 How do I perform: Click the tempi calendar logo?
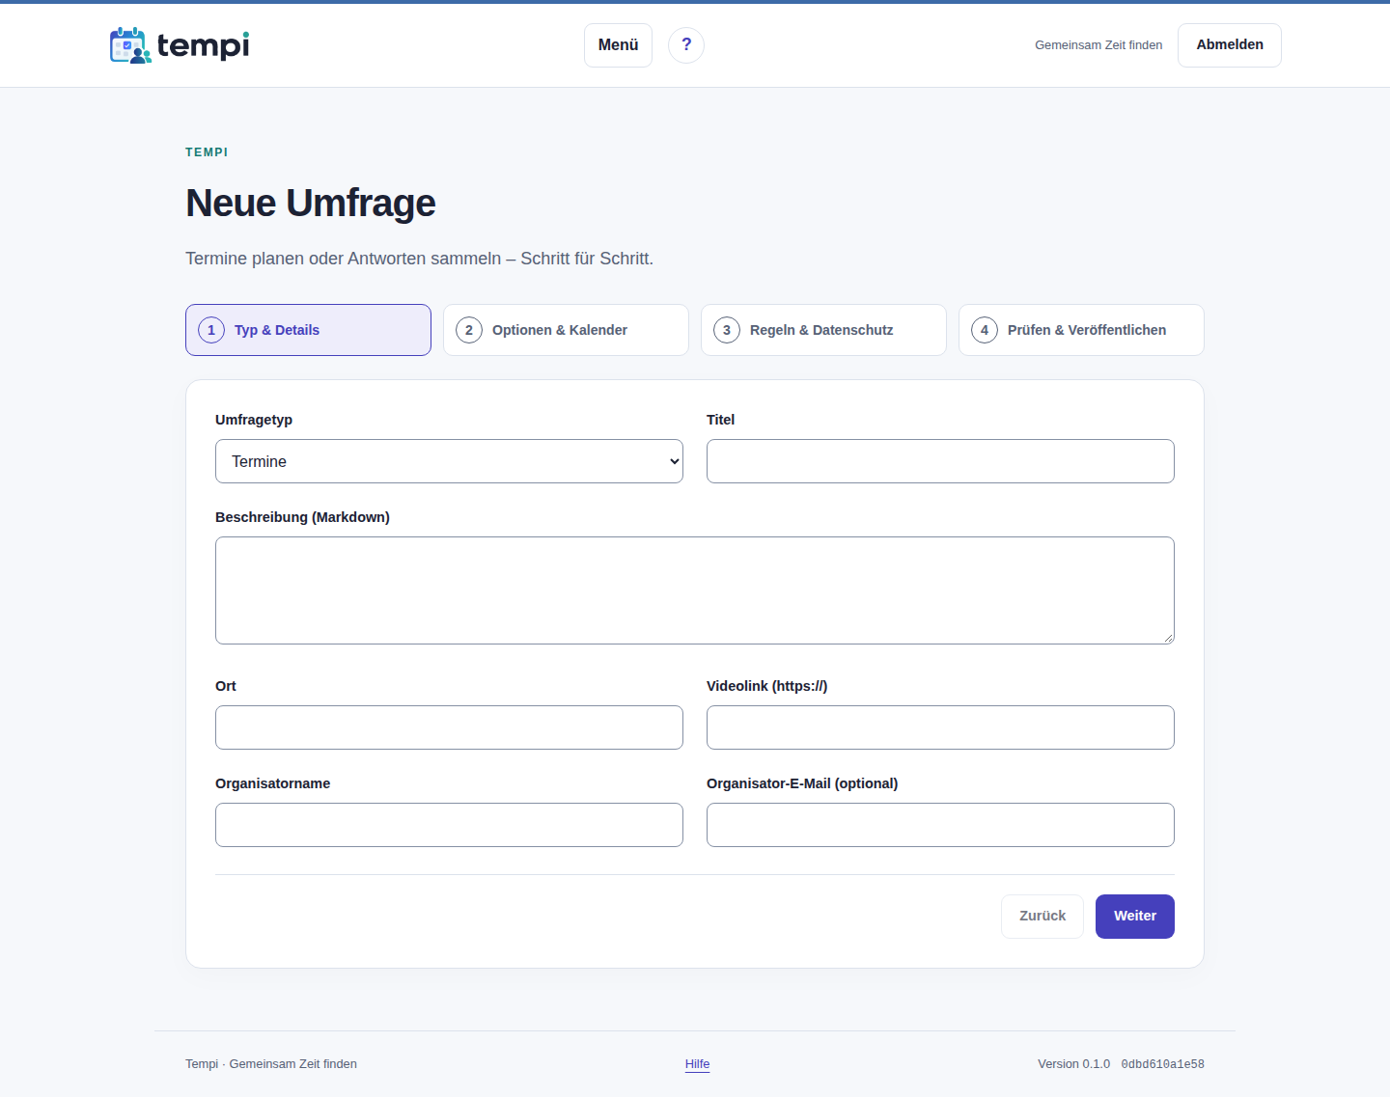[x=180, y=45]
